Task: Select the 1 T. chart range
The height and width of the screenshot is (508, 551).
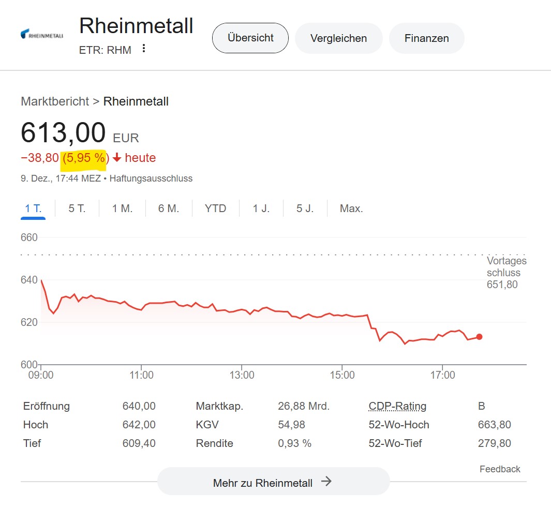Action: click(x=33, y=208)
